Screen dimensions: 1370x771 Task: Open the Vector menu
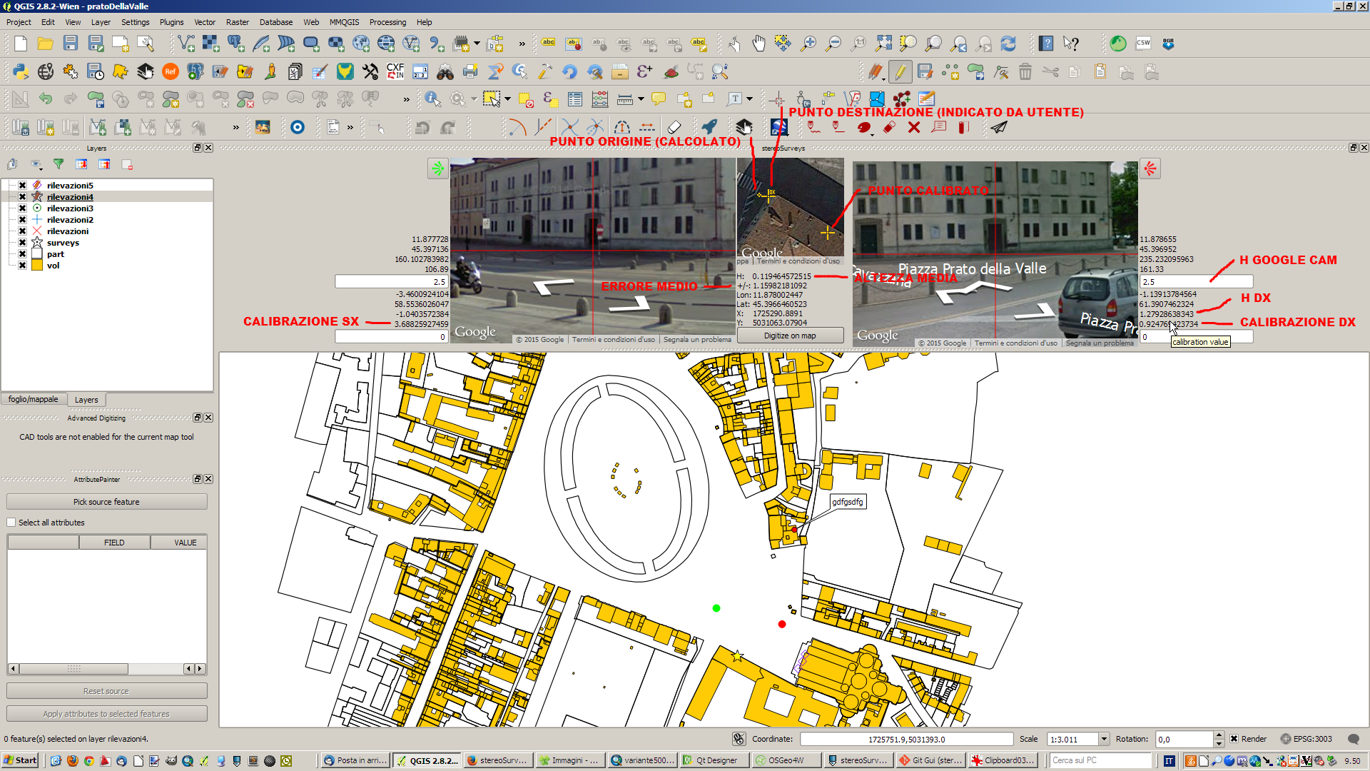coord(205,22)
